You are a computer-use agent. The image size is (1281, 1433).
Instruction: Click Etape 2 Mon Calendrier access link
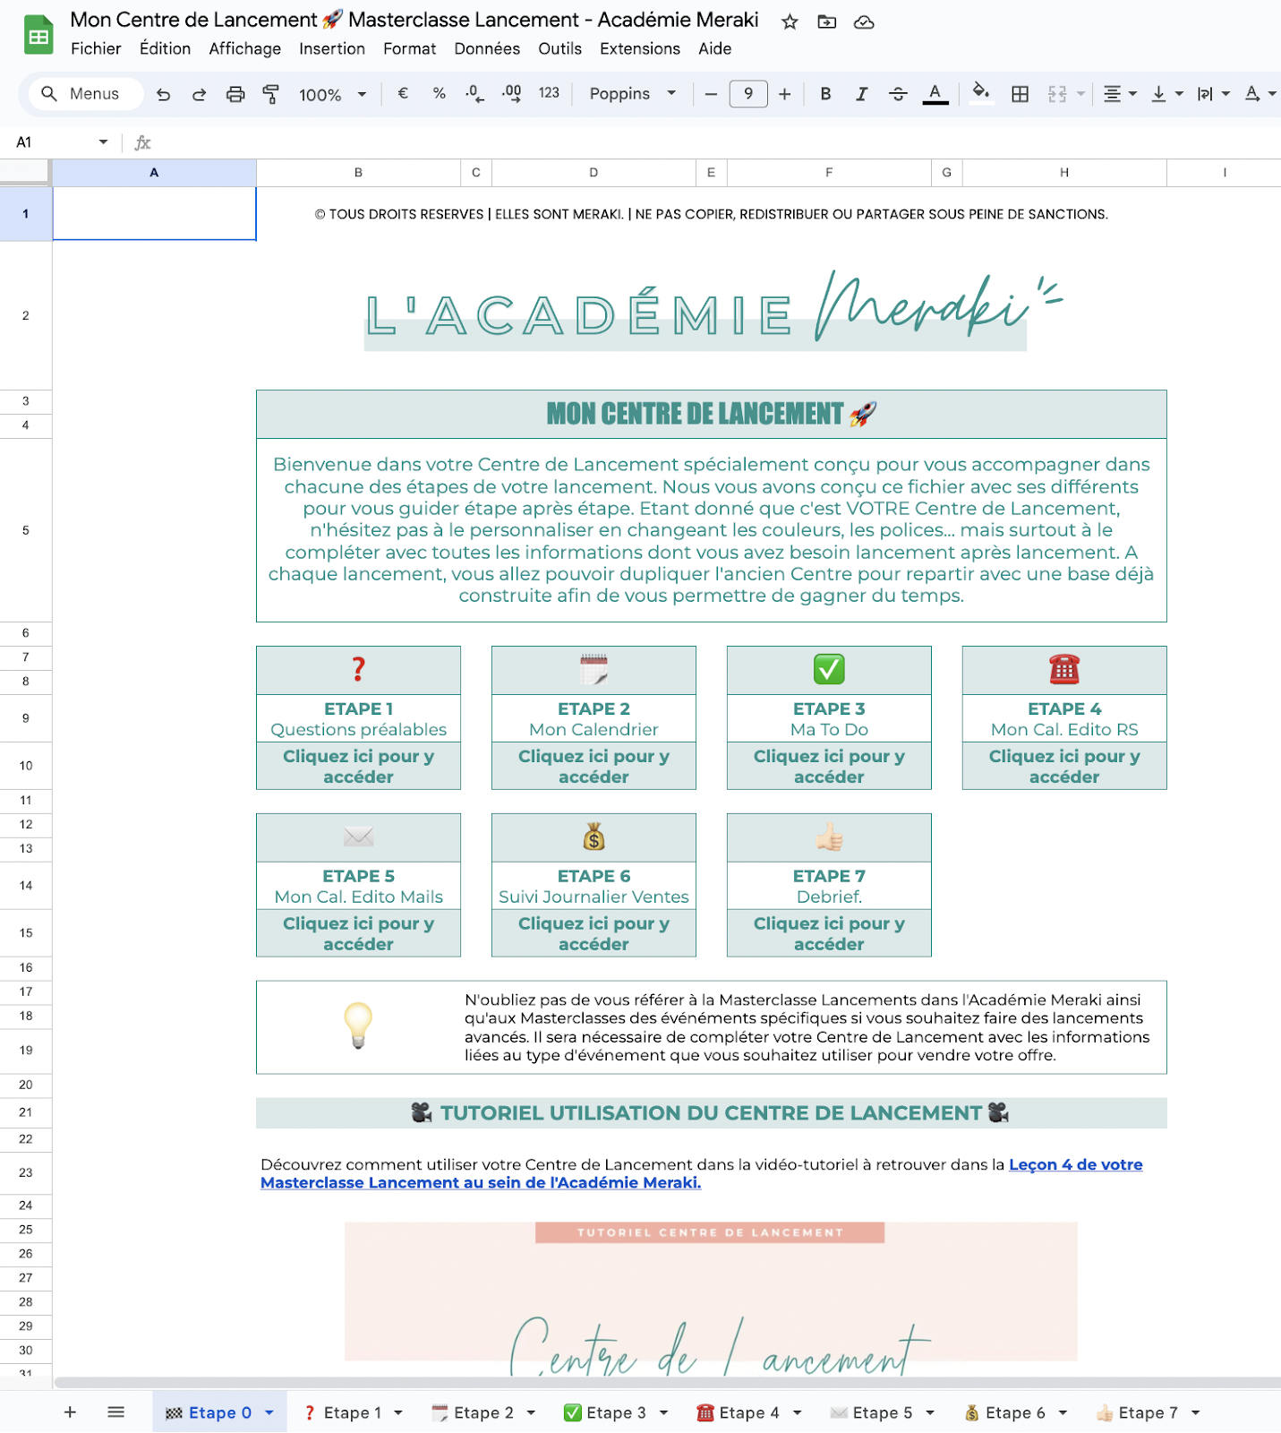594,766
